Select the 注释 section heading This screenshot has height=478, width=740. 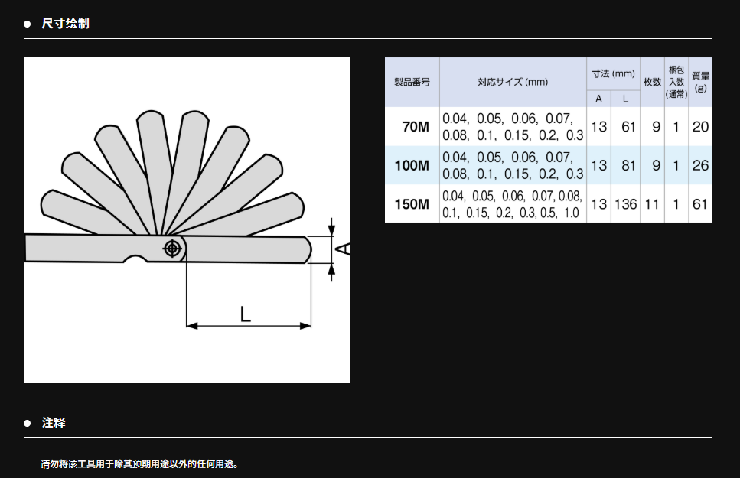pyautogui.click(x=54, y=423)
